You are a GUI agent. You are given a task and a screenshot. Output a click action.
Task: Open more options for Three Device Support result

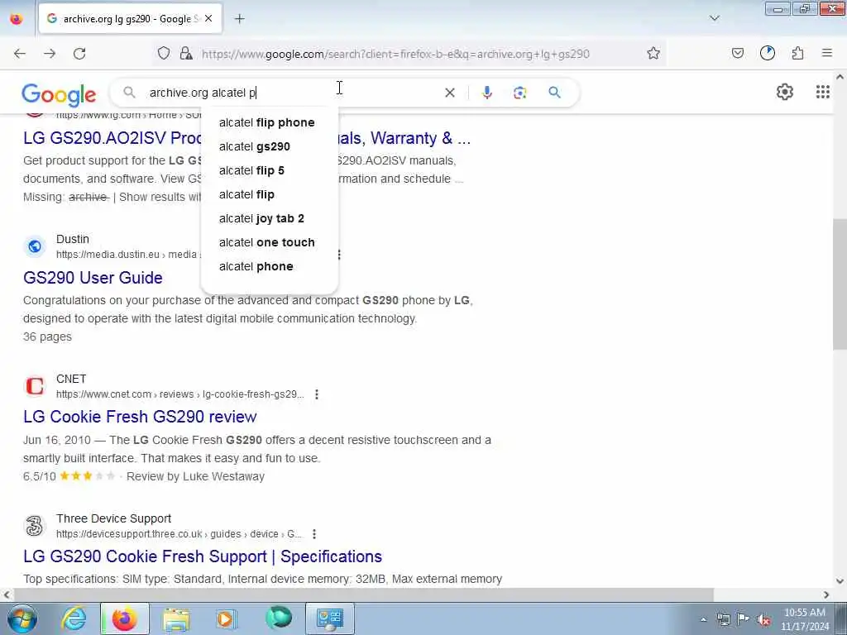[x=313, y=534]
